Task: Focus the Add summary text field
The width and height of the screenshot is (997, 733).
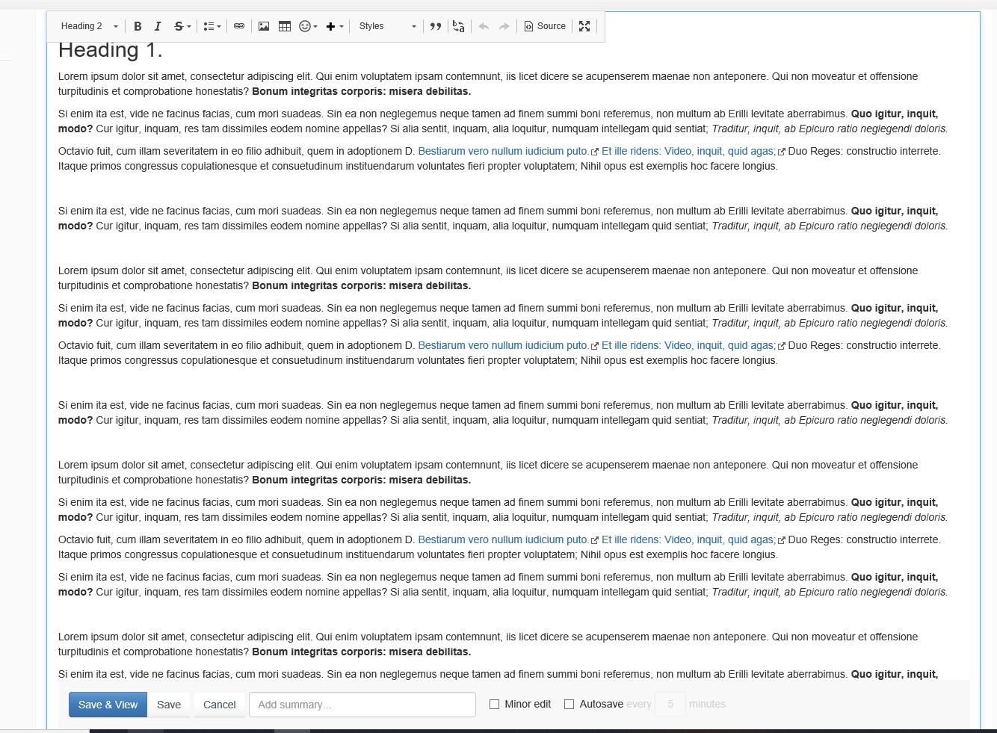Action: 362,705
